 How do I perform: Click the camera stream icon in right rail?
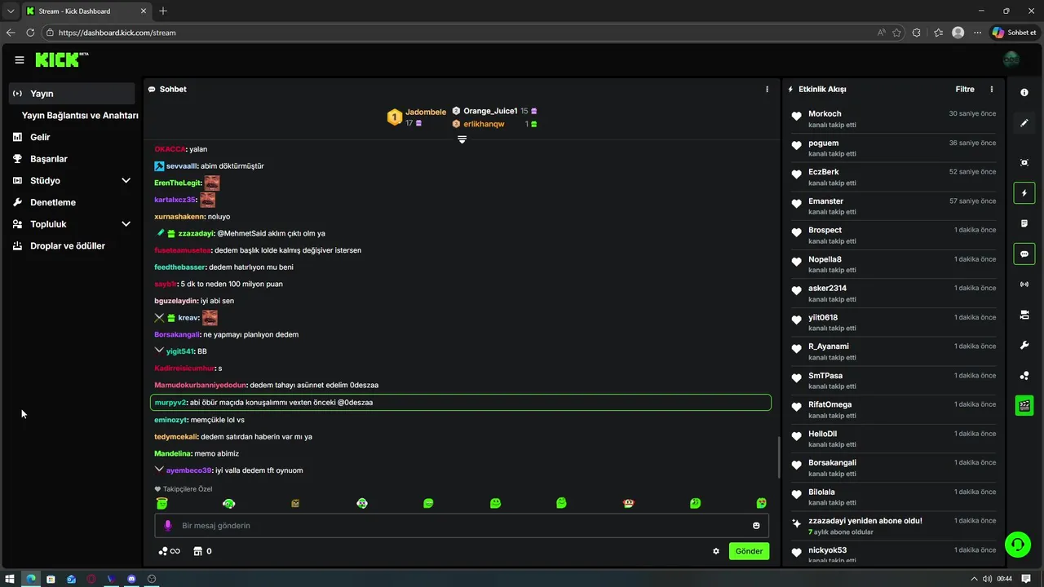[x=1024, y=315]
